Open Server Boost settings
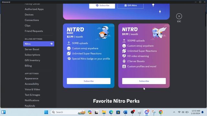 tap(32, 49)
